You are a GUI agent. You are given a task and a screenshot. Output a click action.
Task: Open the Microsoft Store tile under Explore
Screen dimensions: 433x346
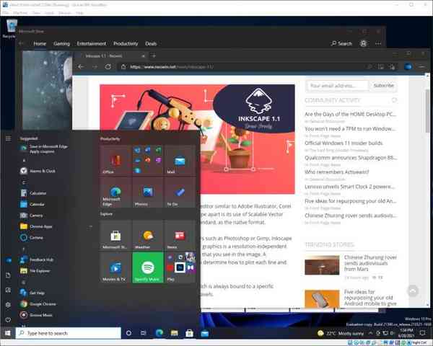click(x=115, y=236)
